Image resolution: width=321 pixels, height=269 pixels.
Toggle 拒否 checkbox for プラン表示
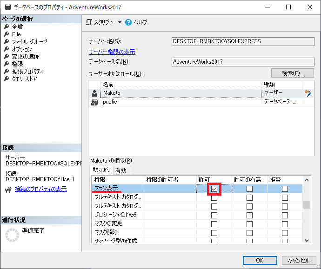pos(285,189)
